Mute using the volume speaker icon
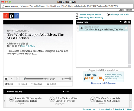134x111 pixels. click(x=63, y=79)
